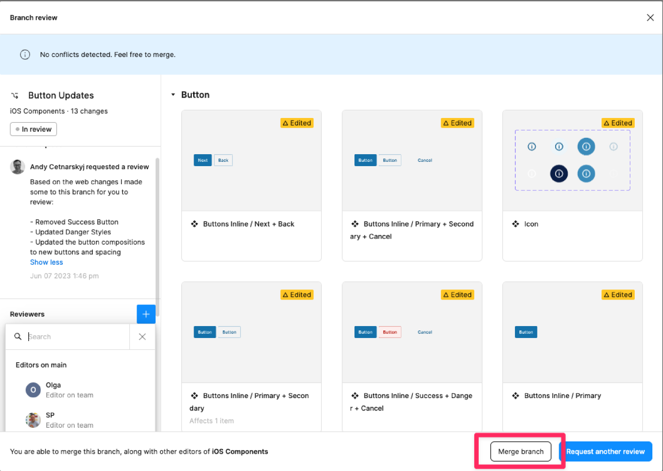Clear the reviewer search with X icon

pyautogui.click(x=142, y=337)
